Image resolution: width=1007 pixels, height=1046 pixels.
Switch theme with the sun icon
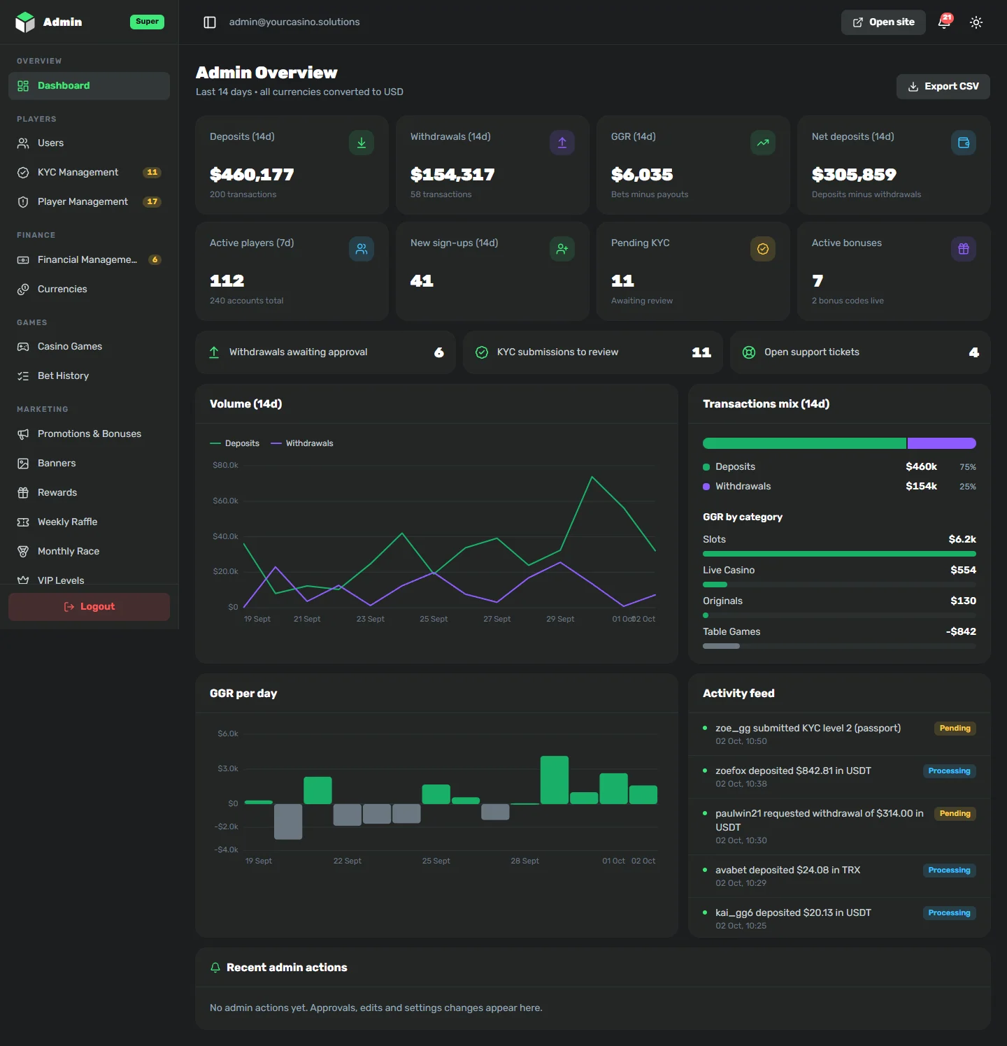click(976, 22)
